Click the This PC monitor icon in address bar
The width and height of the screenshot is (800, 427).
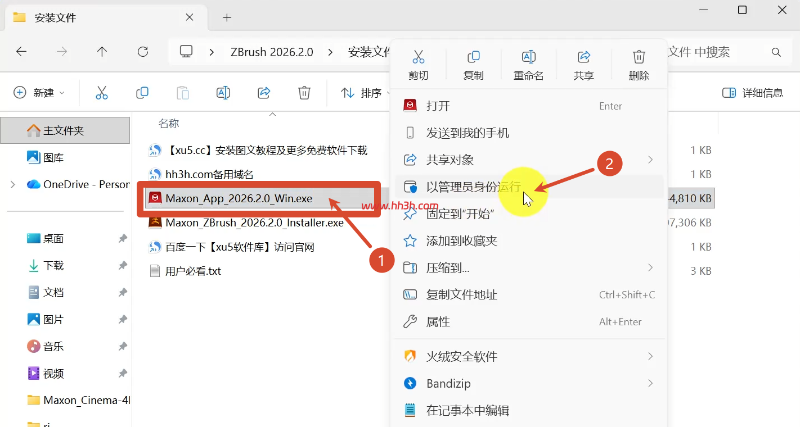(186, 52)
